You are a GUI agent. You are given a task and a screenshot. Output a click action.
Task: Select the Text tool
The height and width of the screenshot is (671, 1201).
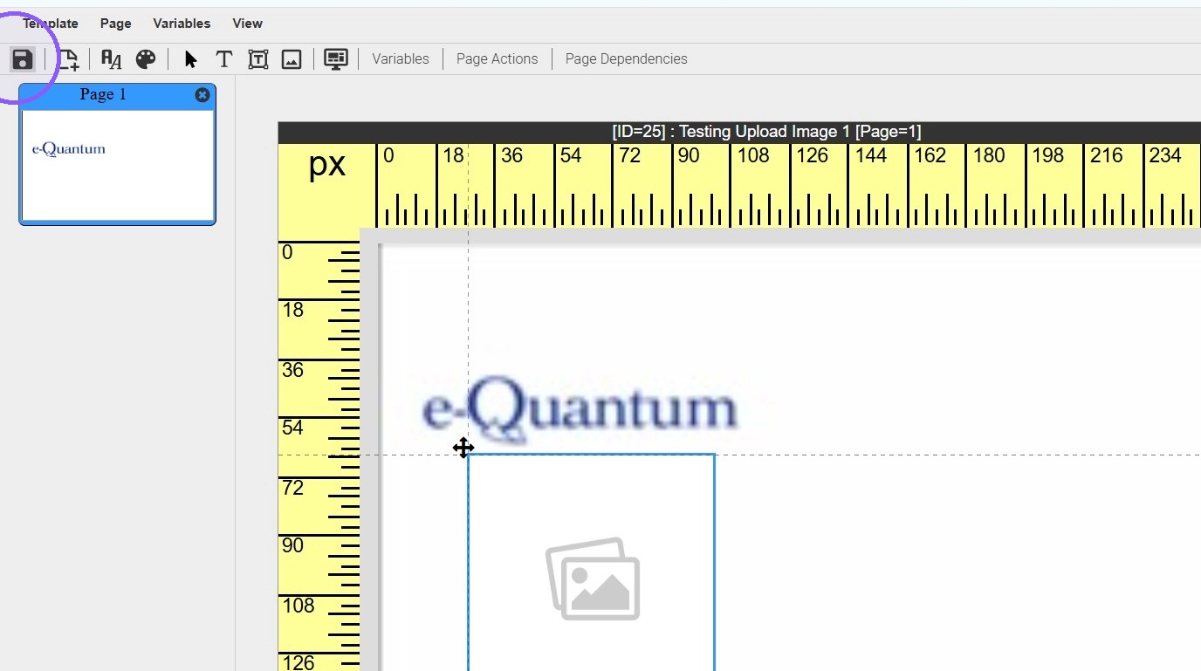(224, 59)
